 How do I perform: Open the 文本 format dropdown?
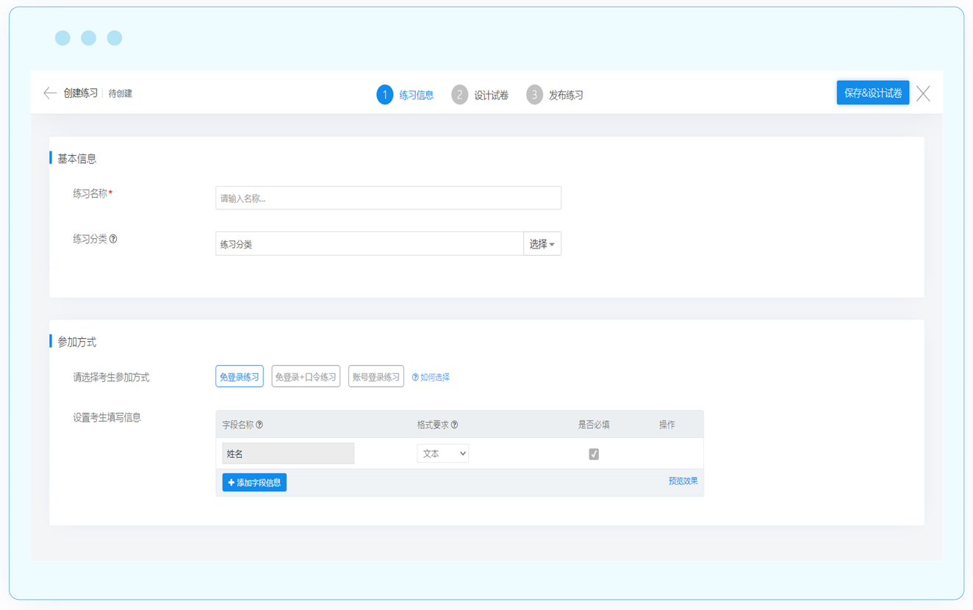(443, 453)
